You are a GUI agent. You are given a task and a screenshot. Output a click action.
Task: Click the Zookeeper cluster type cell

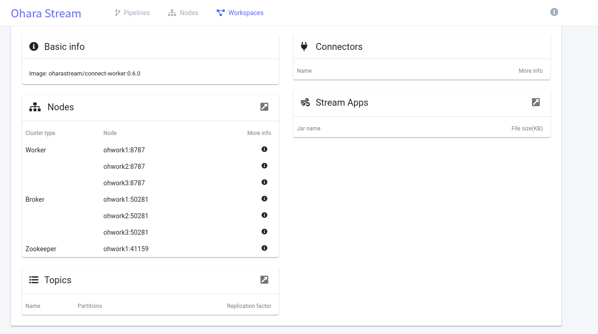click(x=41, y=249)
